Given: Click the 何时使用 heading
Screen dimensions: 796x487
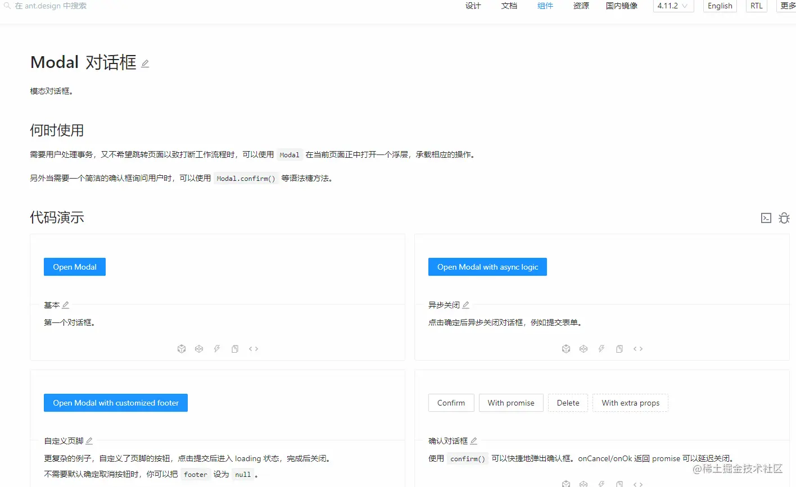Looking at the screenshot, I should [57, 130].
